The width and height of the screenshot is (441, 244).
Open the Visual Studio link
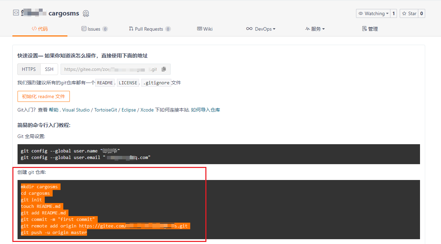(76, 110)
